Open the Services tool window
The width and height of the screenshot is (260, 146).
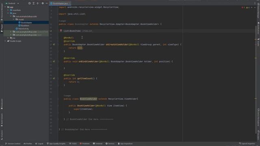click(110, 144)
